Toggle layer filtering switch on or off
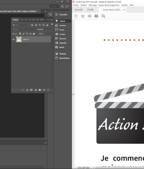The width and height of the screenshot is (144, 169). 52,24
